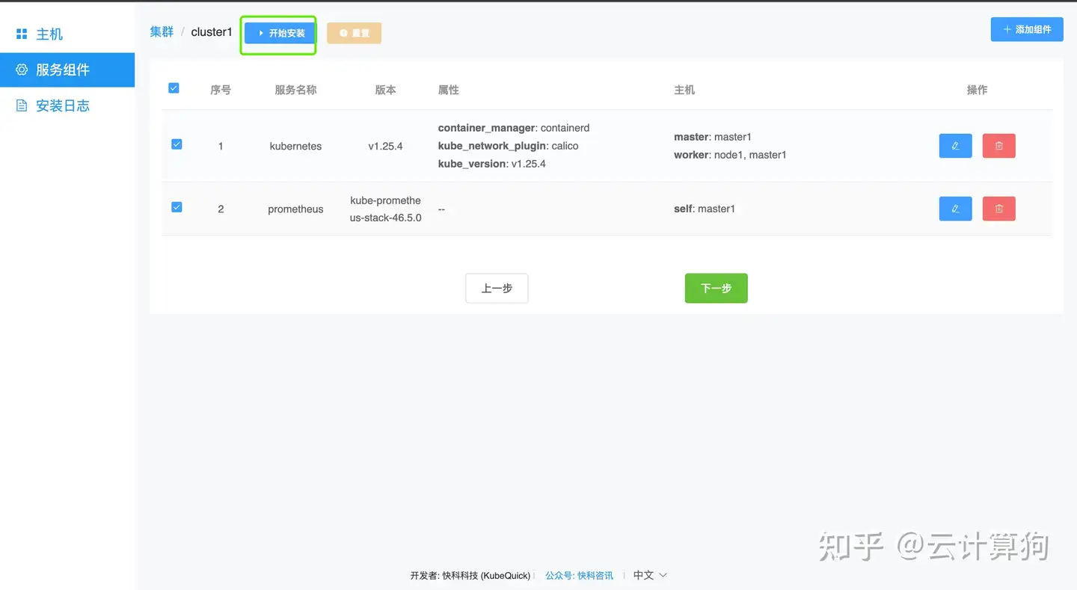
Task: Click the 版本 column header
Action: pyautogui.click(x=385, y=90)
